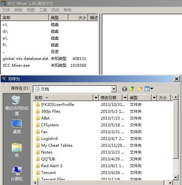Create a new folder in the Save As dialog
182x185 pixels.
coord(140,89)
